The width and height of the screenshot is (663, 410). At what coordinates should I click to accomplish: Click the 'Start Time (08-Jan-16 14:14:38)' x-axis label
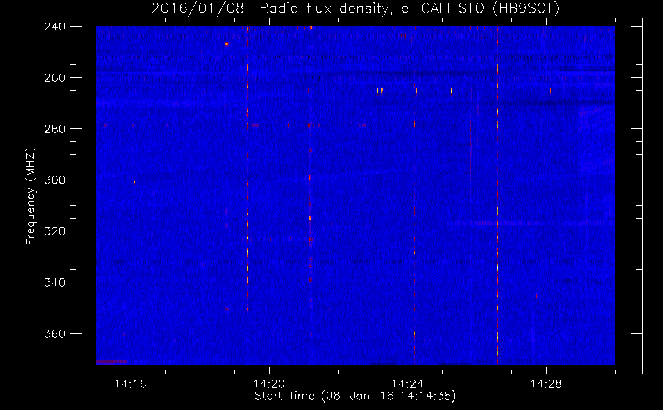(x=355, y=396)
